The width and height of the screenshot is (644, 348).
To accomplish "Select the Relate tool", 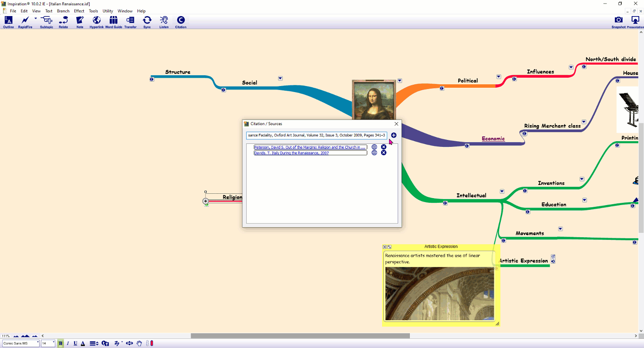I will [x=64, y=22].
